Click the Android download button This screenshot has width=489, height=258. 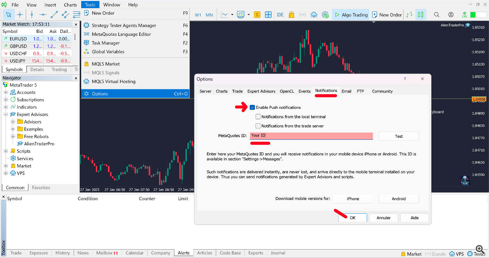[399, 199]
